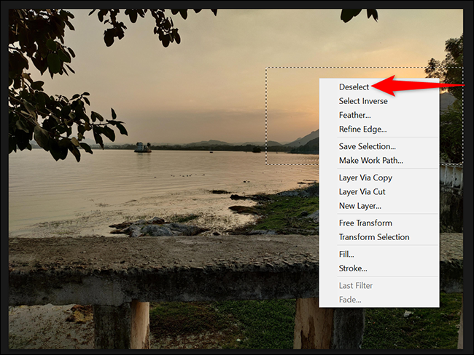The image size is (474, 355).
Task: Select Make Work Path... option
Action: click(370, 160)
